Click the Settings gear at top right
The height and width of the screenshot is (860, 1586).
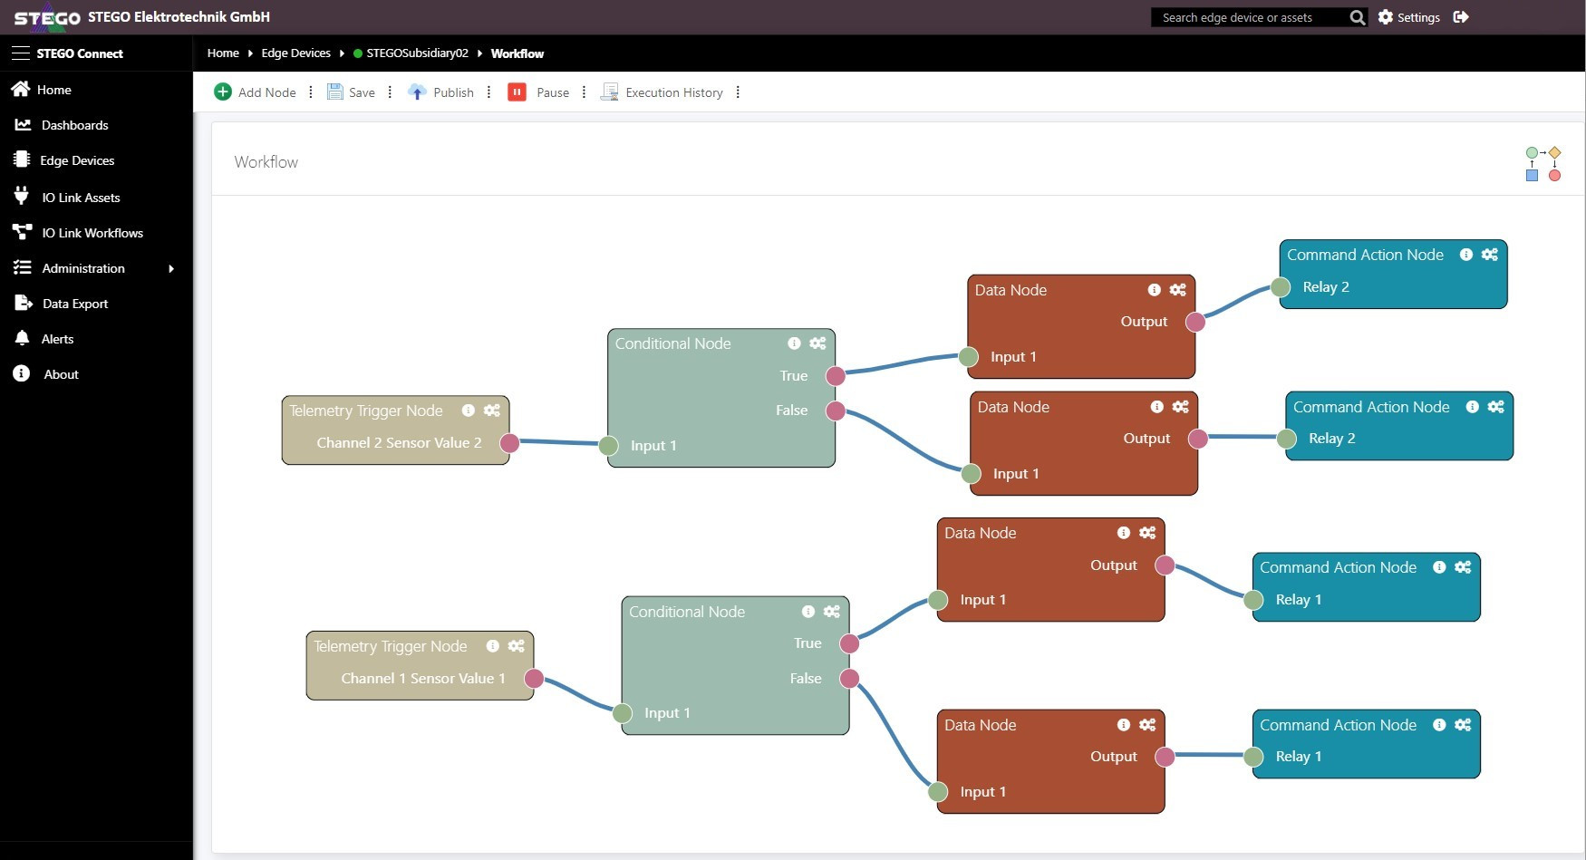(1384, 17)
